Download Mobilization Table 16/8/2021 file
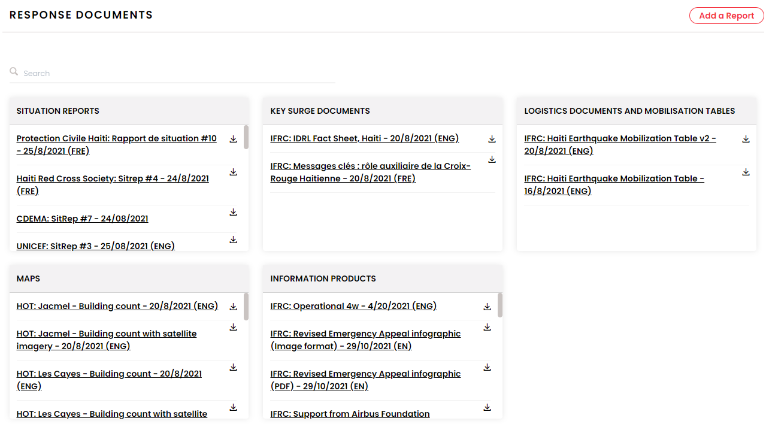This screenshot has width=769, height=424. (746, 172)
